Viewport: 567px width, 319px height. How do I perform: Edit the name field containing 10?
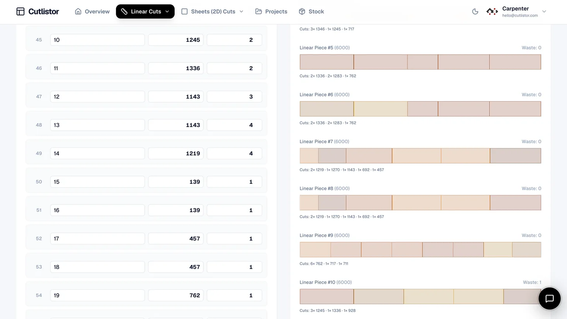click(x=97, y=40)
